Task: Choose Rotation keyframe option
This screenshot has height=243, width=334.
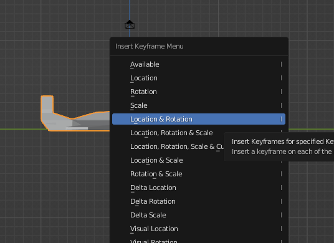Action: pyautogui.click(x=199, y=92)
